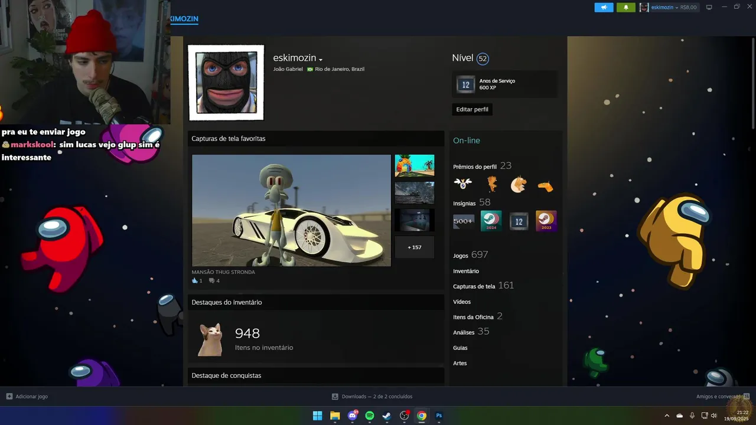Screen dimensions: 756x425
Task: Open the large Squidward screenshot
Action: coord(291,210)
